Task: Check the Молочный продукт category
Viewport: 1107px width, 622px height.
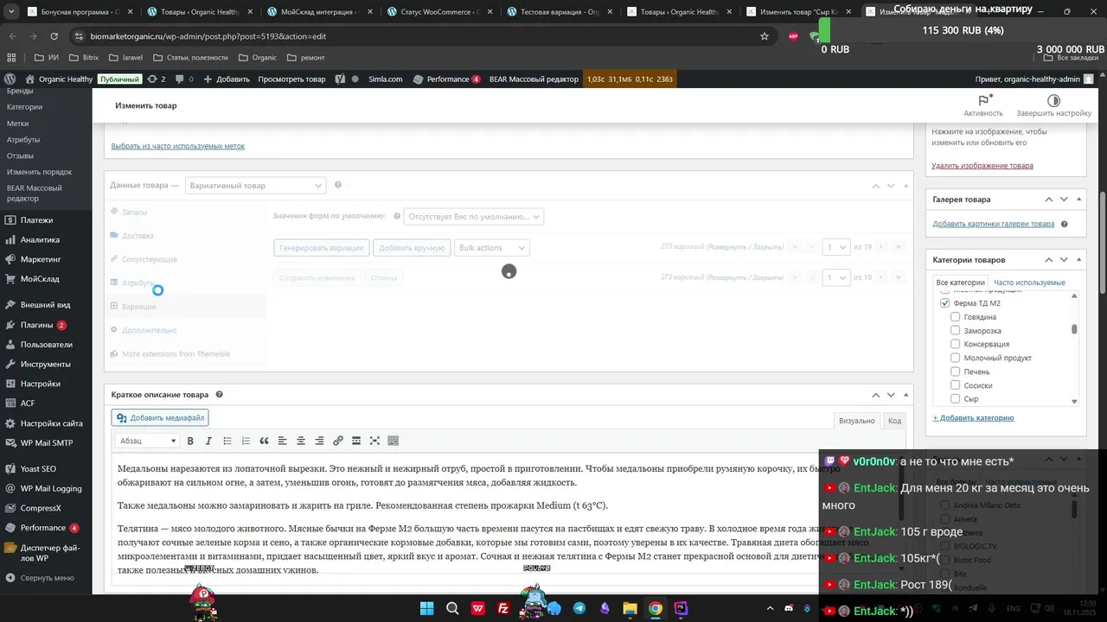Action: pyautogui.click(x=955, y=358)
